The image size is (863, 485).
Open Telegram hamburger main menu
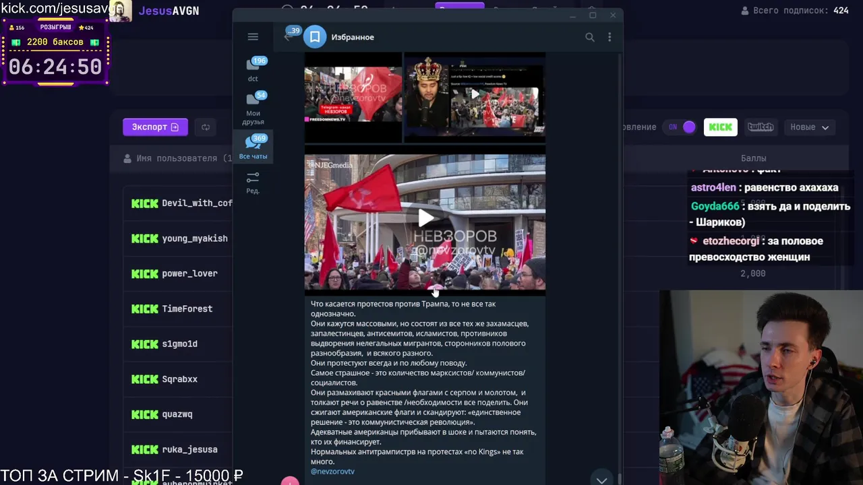click(x=253, y=37)
